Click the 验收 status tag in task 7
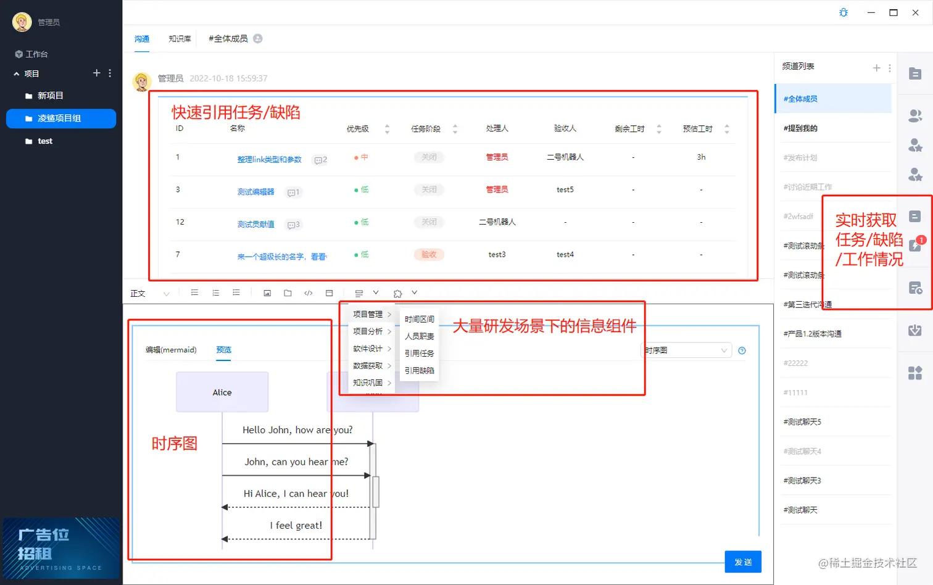The image size is (933, 585). [429, 254]
